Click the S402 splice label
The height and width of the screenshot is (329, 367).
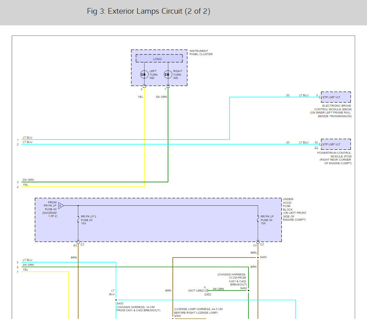(x=243, y=288)
